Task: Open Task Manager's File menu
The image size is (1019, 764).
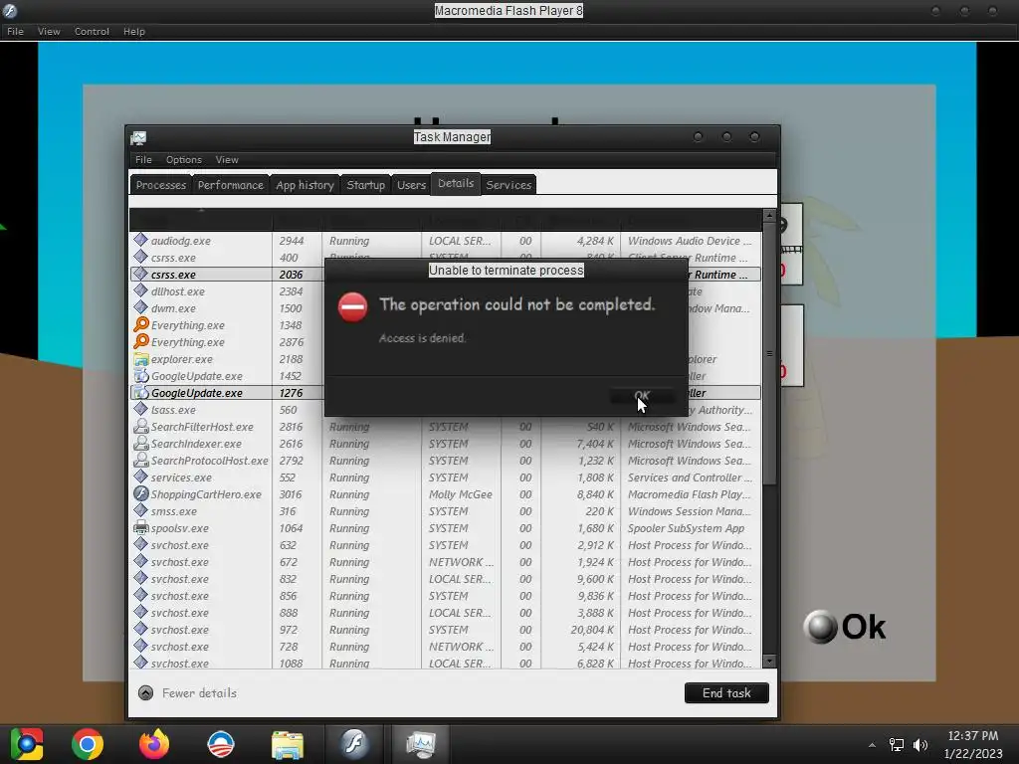Action: 143,160
